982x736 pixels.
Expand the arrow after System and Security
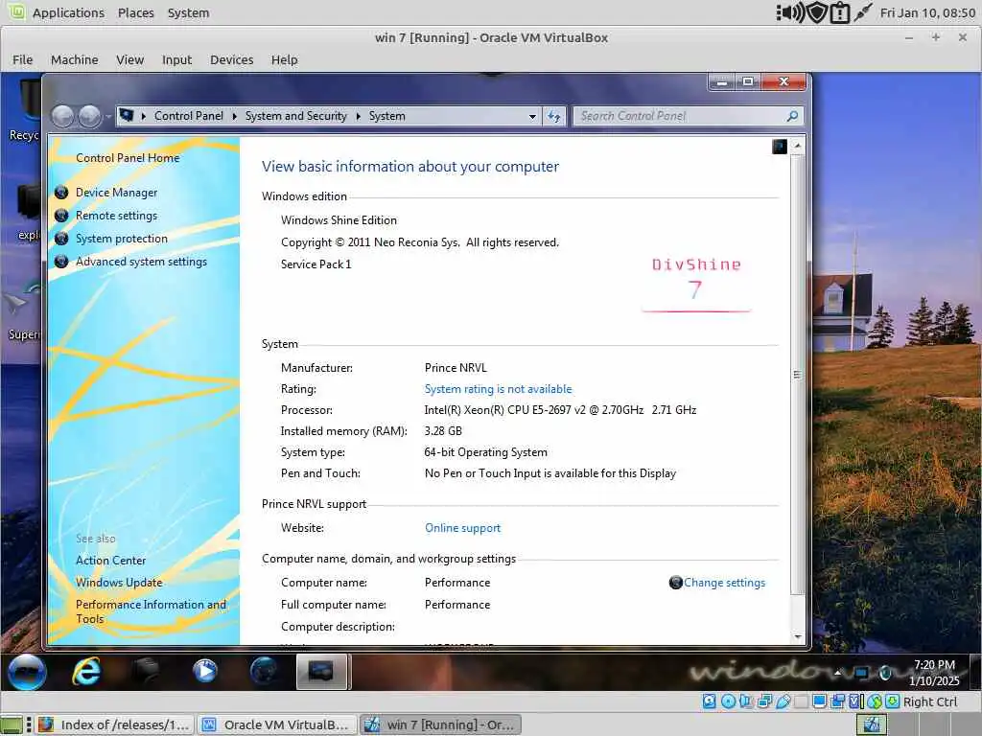[x=359, y=116]
